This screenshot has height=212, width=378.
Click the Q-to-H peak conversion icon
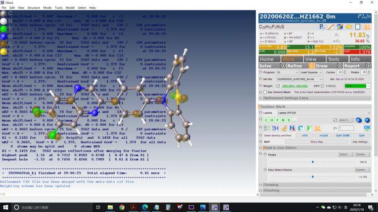(x=275, y=128)
